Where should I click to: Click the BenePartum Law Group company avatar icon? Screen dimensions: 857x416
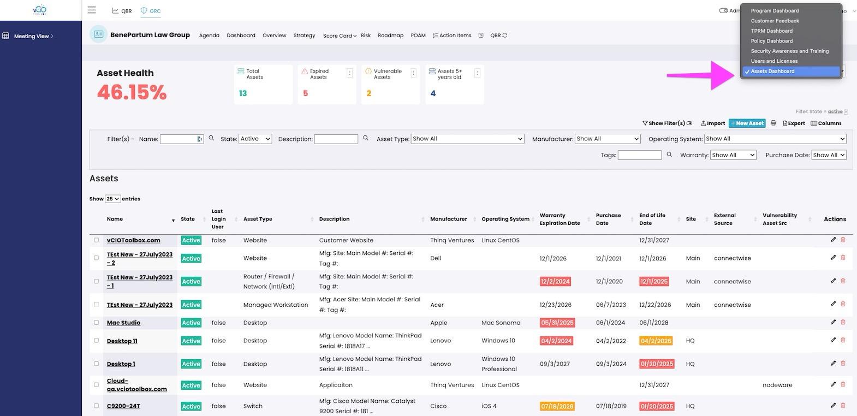(x=98, y=34)
